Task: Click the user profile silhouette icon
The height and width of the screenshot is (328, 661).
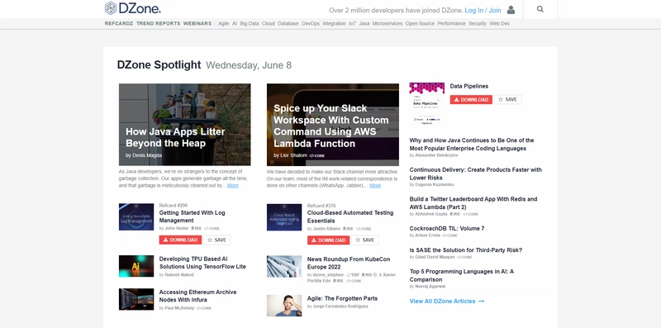Action: (511, 10)
